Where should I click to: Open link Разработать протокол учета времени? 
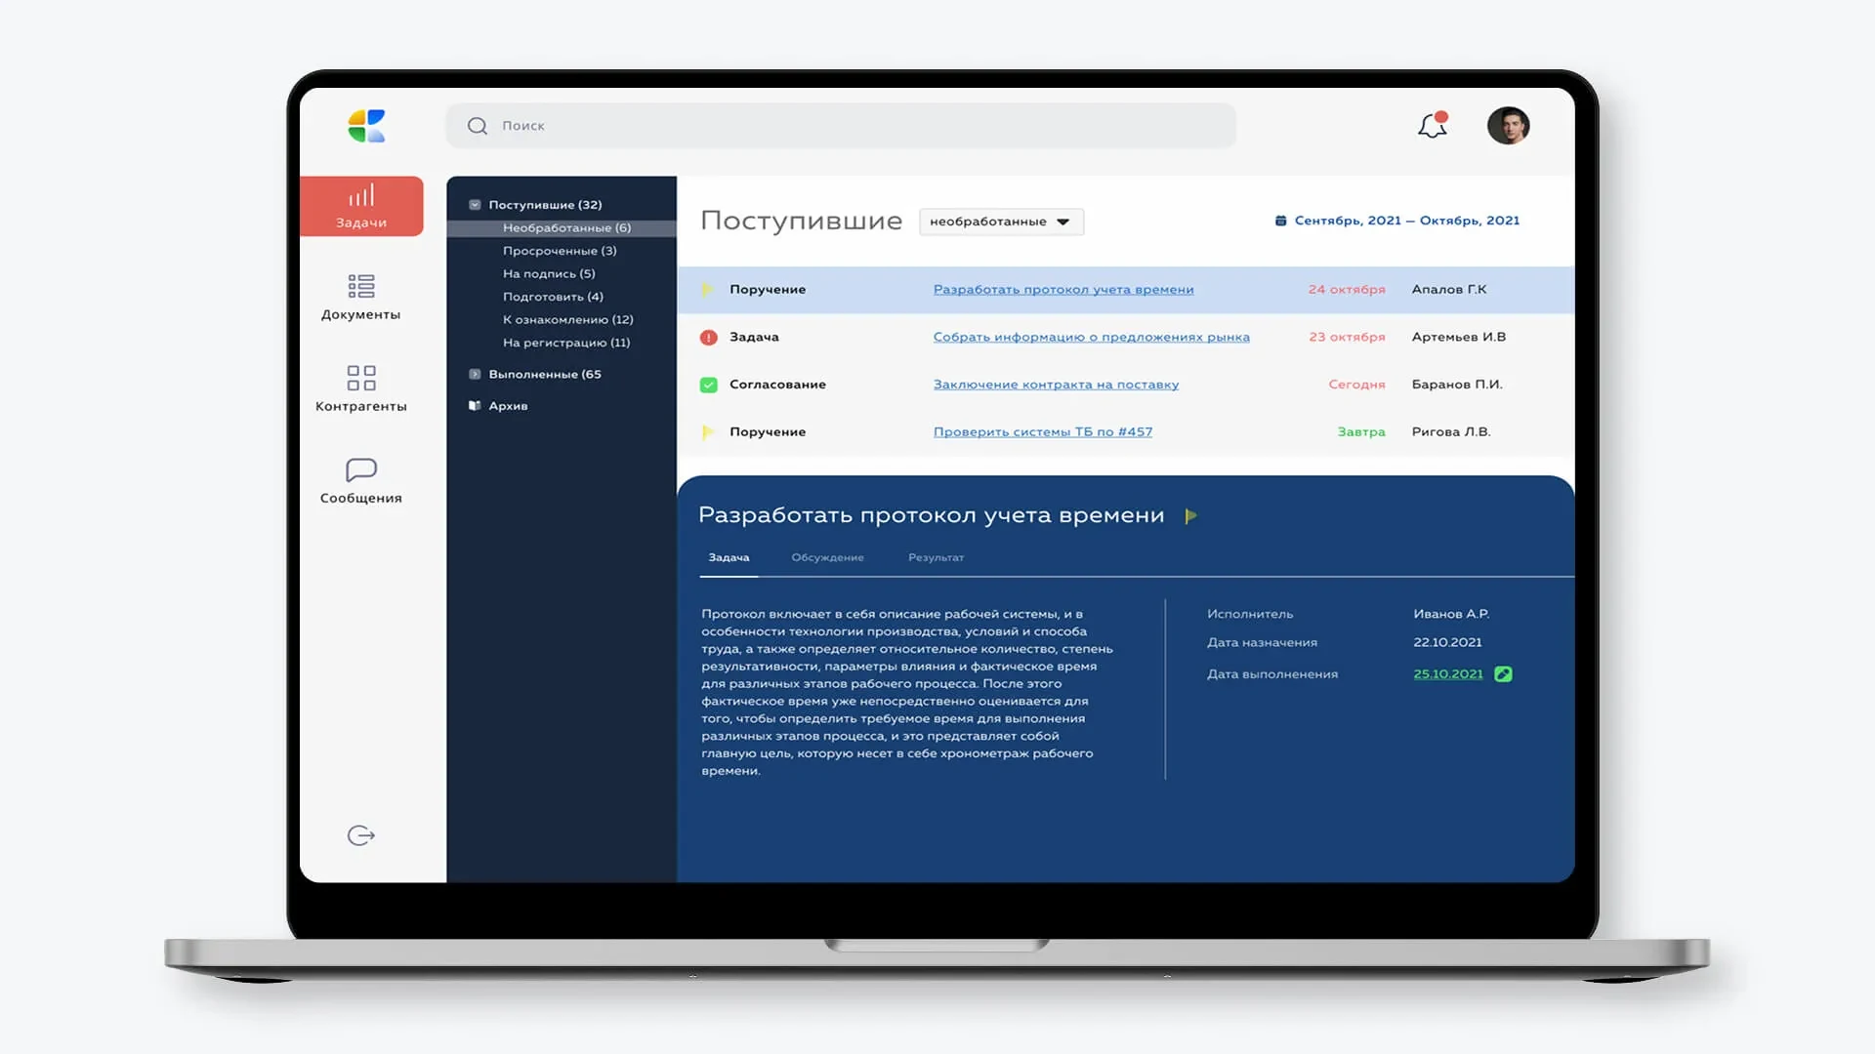pyautogui.click(x=1063, y=290)
